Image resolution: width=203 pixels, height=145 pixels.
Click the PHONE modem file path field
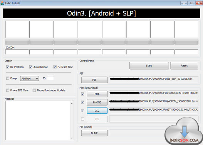(154, 102)
